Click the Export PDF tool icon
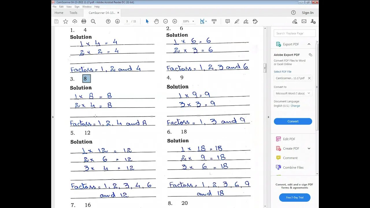 (279, 44)
